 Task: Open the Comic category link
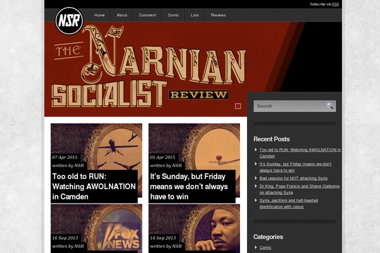tap(265, 247)
